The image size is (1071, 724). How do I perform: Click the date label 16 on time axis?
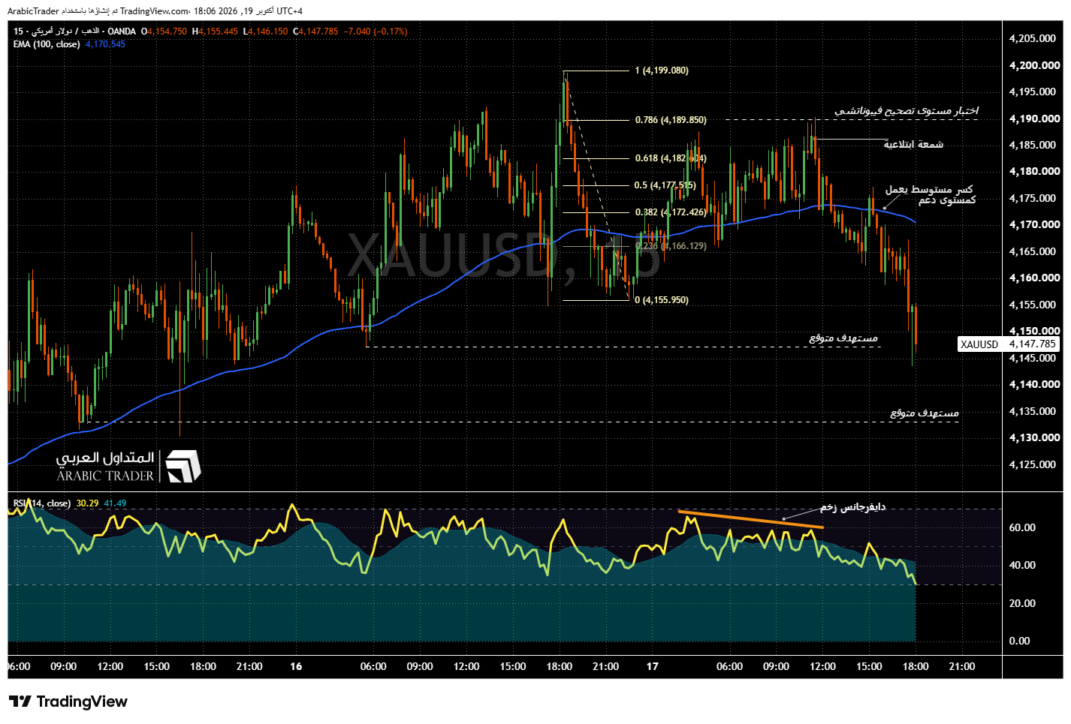coord(296,666)
